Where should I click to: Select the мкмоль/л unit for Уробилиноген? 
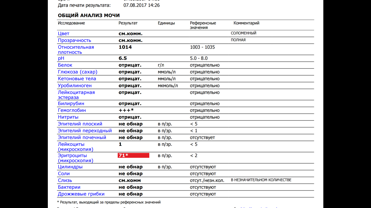168,86
